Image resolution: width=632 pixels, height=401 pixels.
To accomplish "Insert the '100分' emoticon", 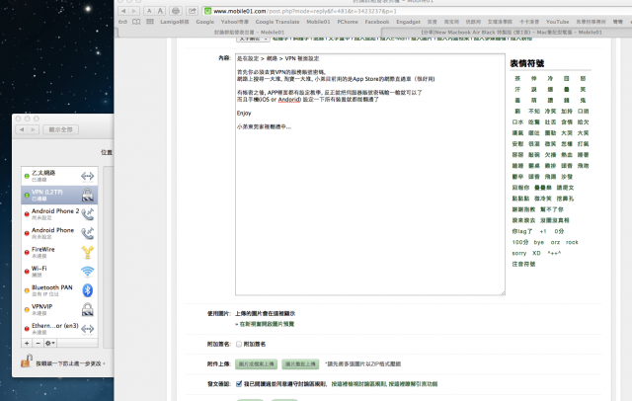I will 520,242.
